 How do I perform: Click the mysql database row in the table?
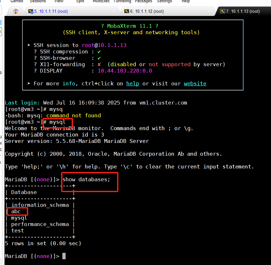[19, 218]
